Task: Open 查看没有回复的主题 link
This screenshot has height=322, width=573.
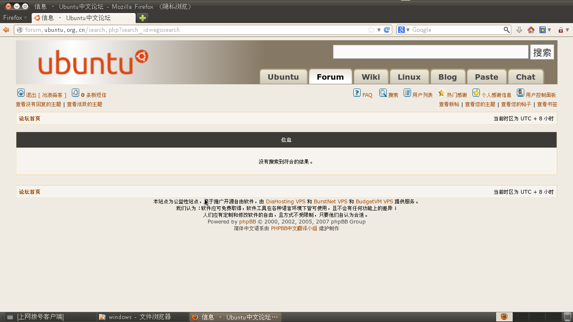Action: [39, 104]
